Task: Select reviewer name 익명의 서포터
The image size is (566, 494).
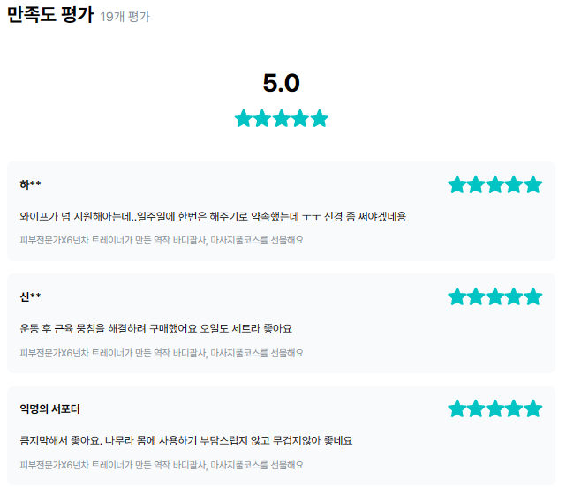Action: pyautogui.click(x=50, y=408)
